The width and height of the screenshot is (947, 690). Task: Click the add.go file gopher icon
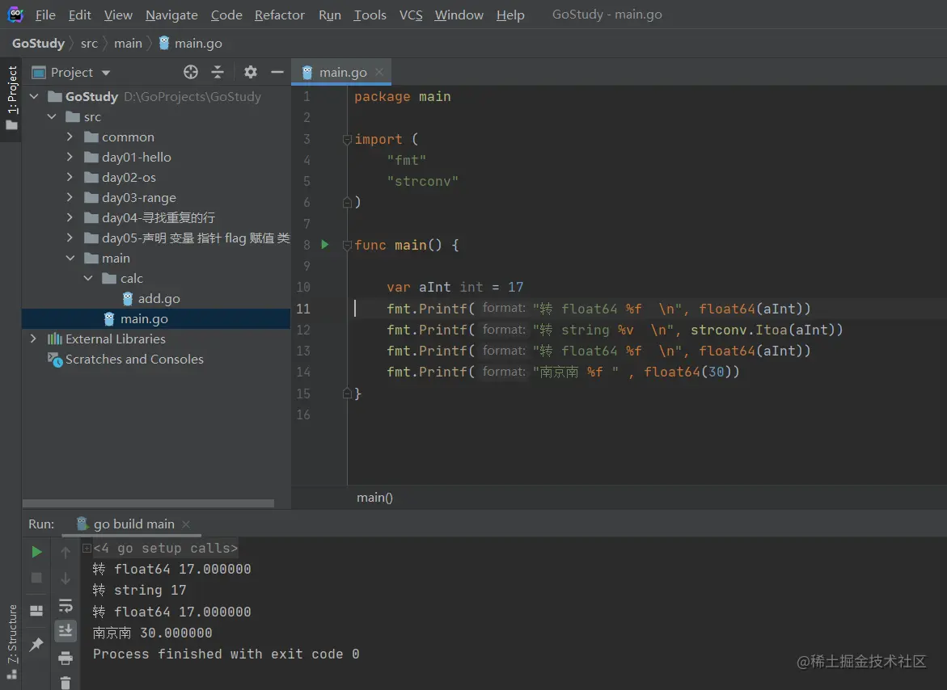pos(128,299)
